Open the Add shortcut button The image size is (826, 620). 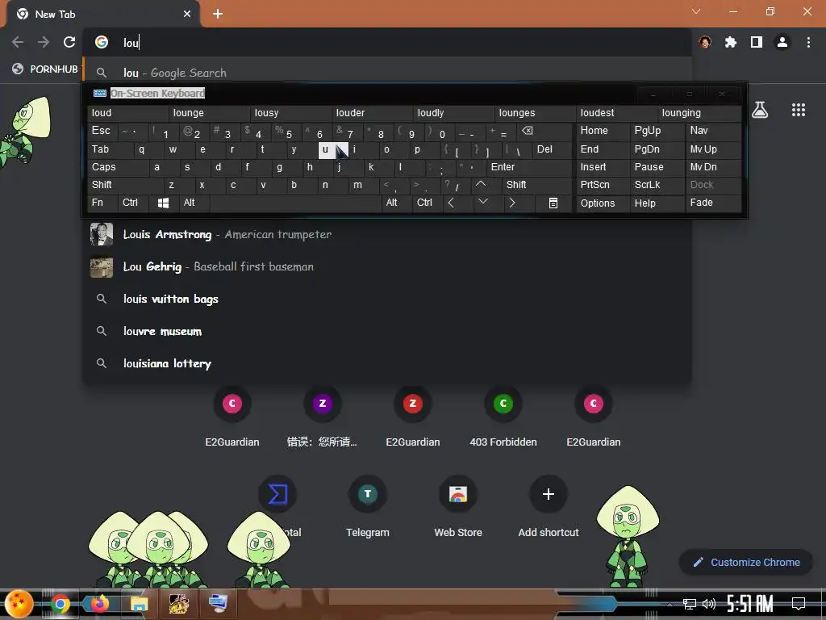pos(549,507)
